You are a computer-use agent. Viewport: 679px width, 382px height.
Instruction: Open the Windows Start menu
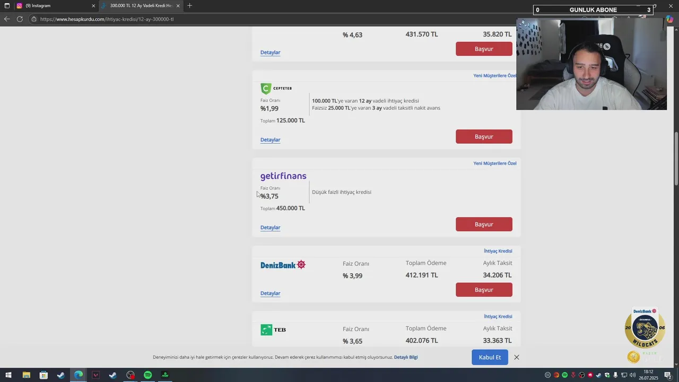click(8, 375)
